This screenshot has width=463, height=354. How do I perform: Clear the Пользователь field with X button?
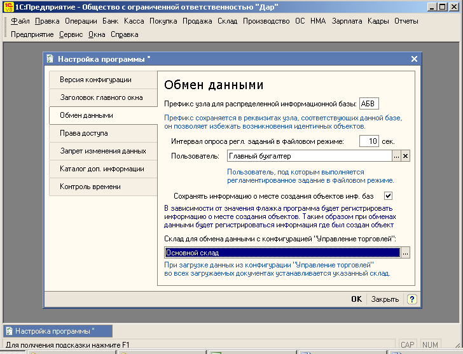click(x=405, y=156)
